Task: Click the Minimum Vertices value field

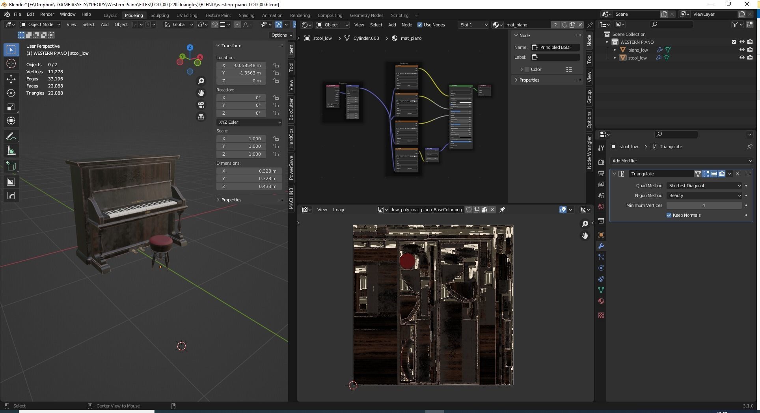Action: point(704,205)
